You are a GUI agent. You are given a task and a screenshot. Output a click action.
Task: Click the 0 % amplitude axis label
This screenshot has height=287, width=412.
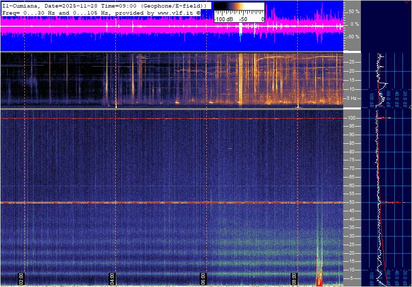(x=355, y=24)
